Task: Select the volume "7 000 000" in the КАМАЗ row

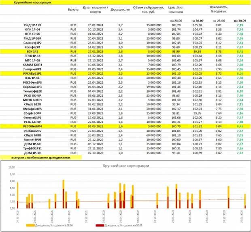Action: point(155,65)
